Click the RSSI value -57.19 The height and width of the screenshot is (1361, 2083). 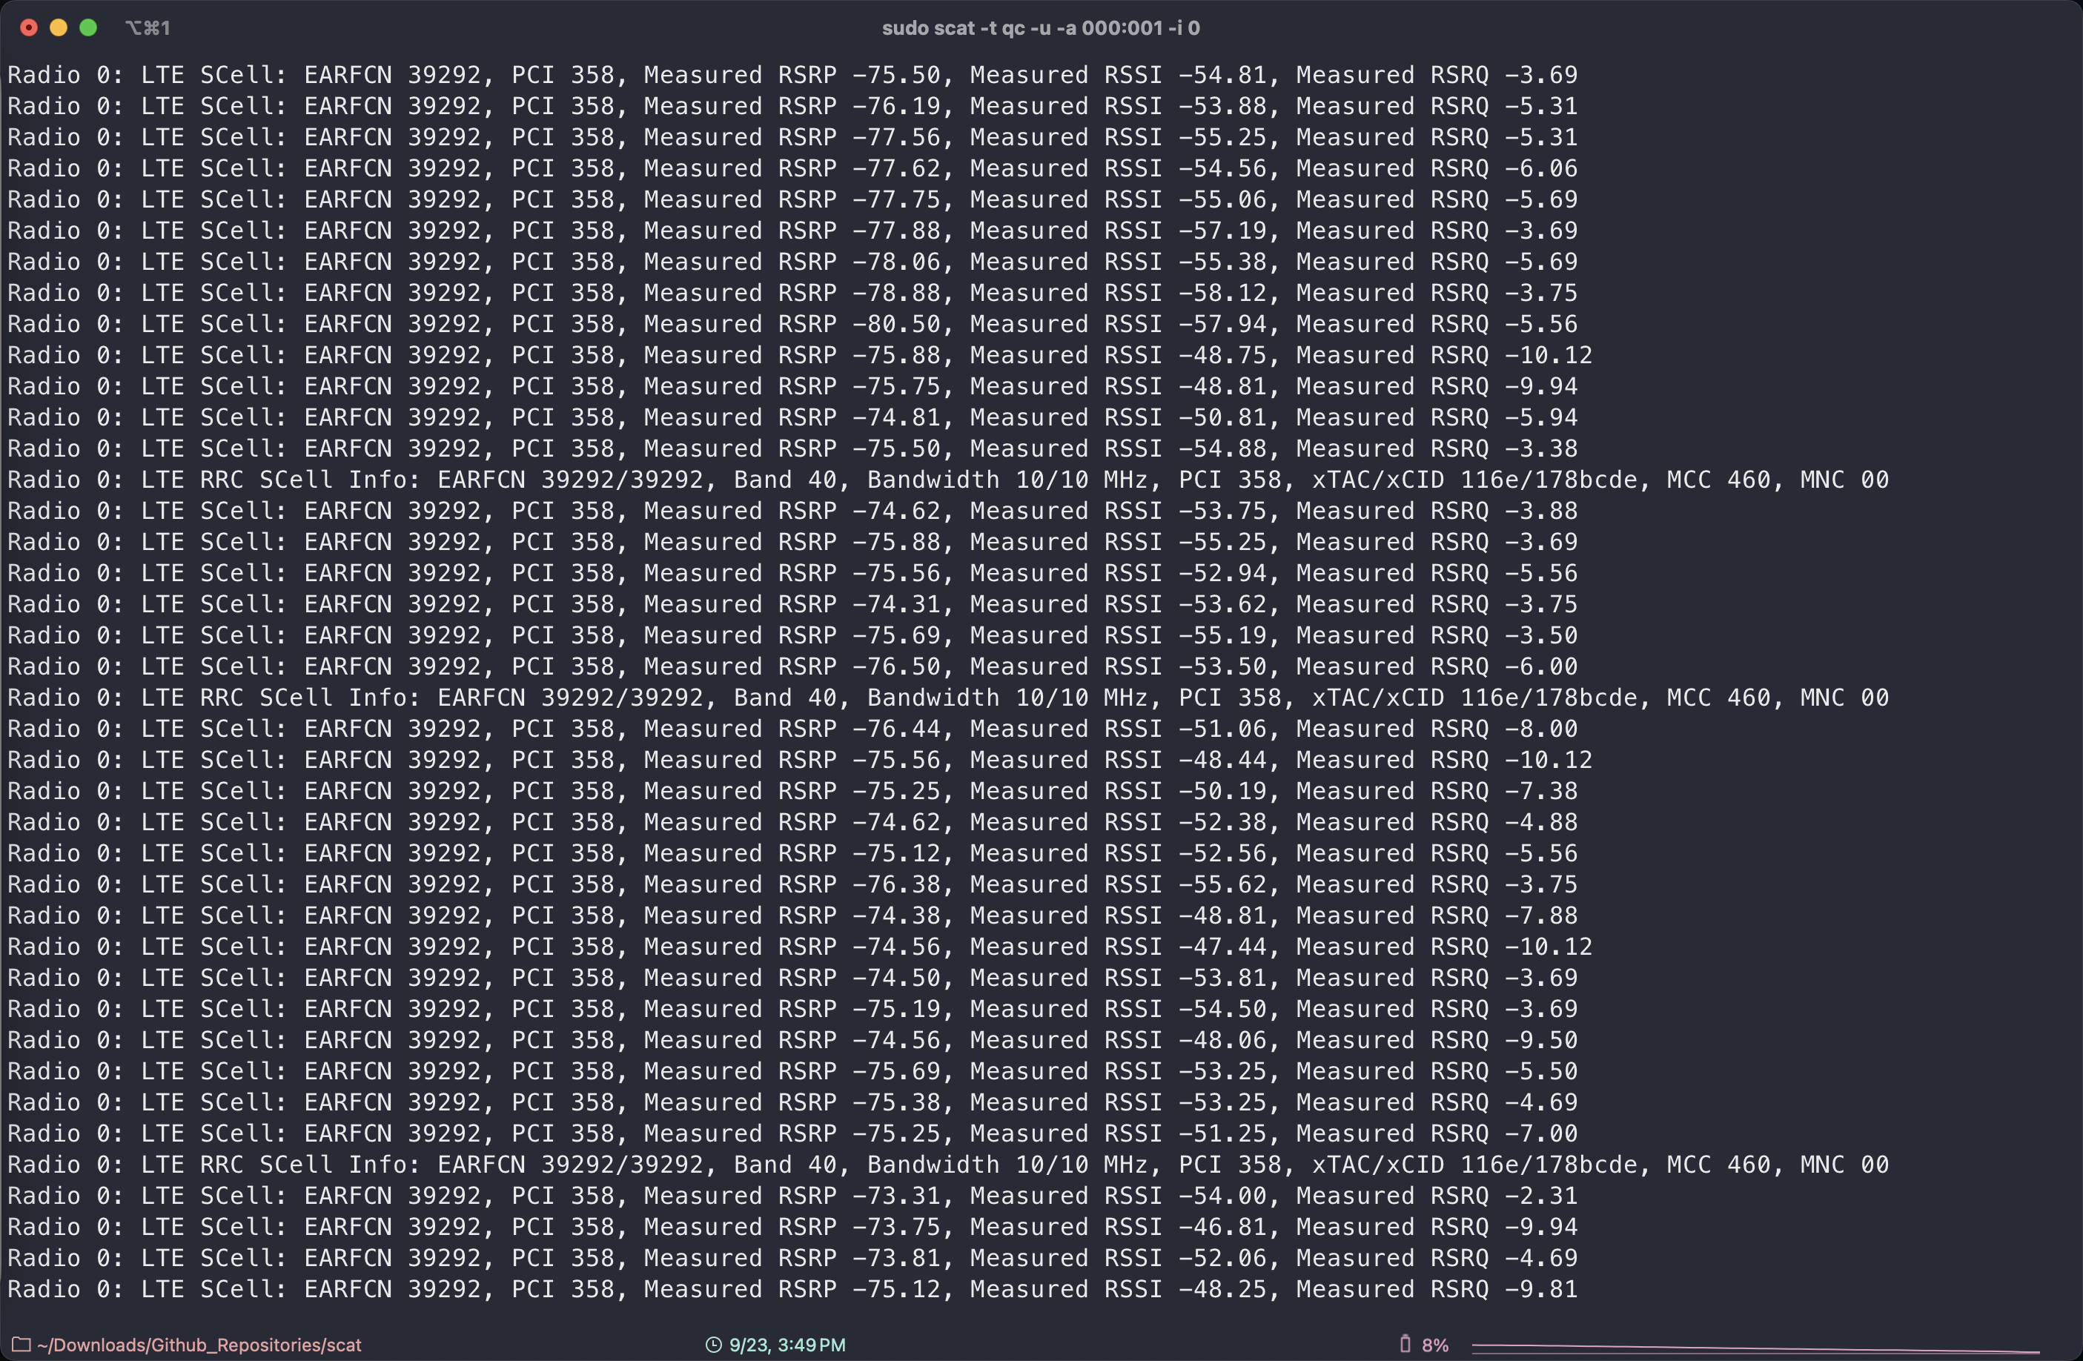1222,231
